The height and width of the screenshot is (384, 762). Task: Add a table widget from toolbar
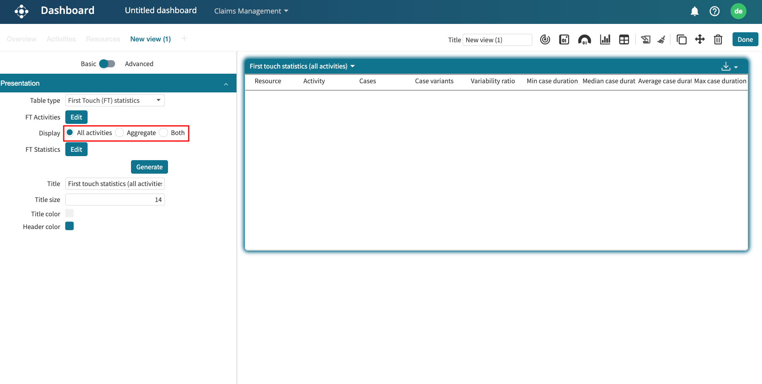pos(624,39)
